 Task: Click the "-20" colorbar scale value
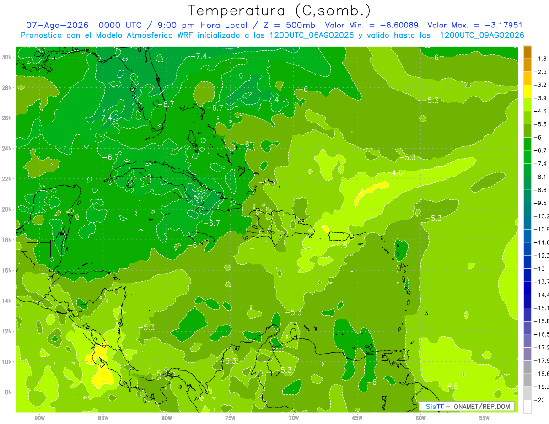click(540, 399)
